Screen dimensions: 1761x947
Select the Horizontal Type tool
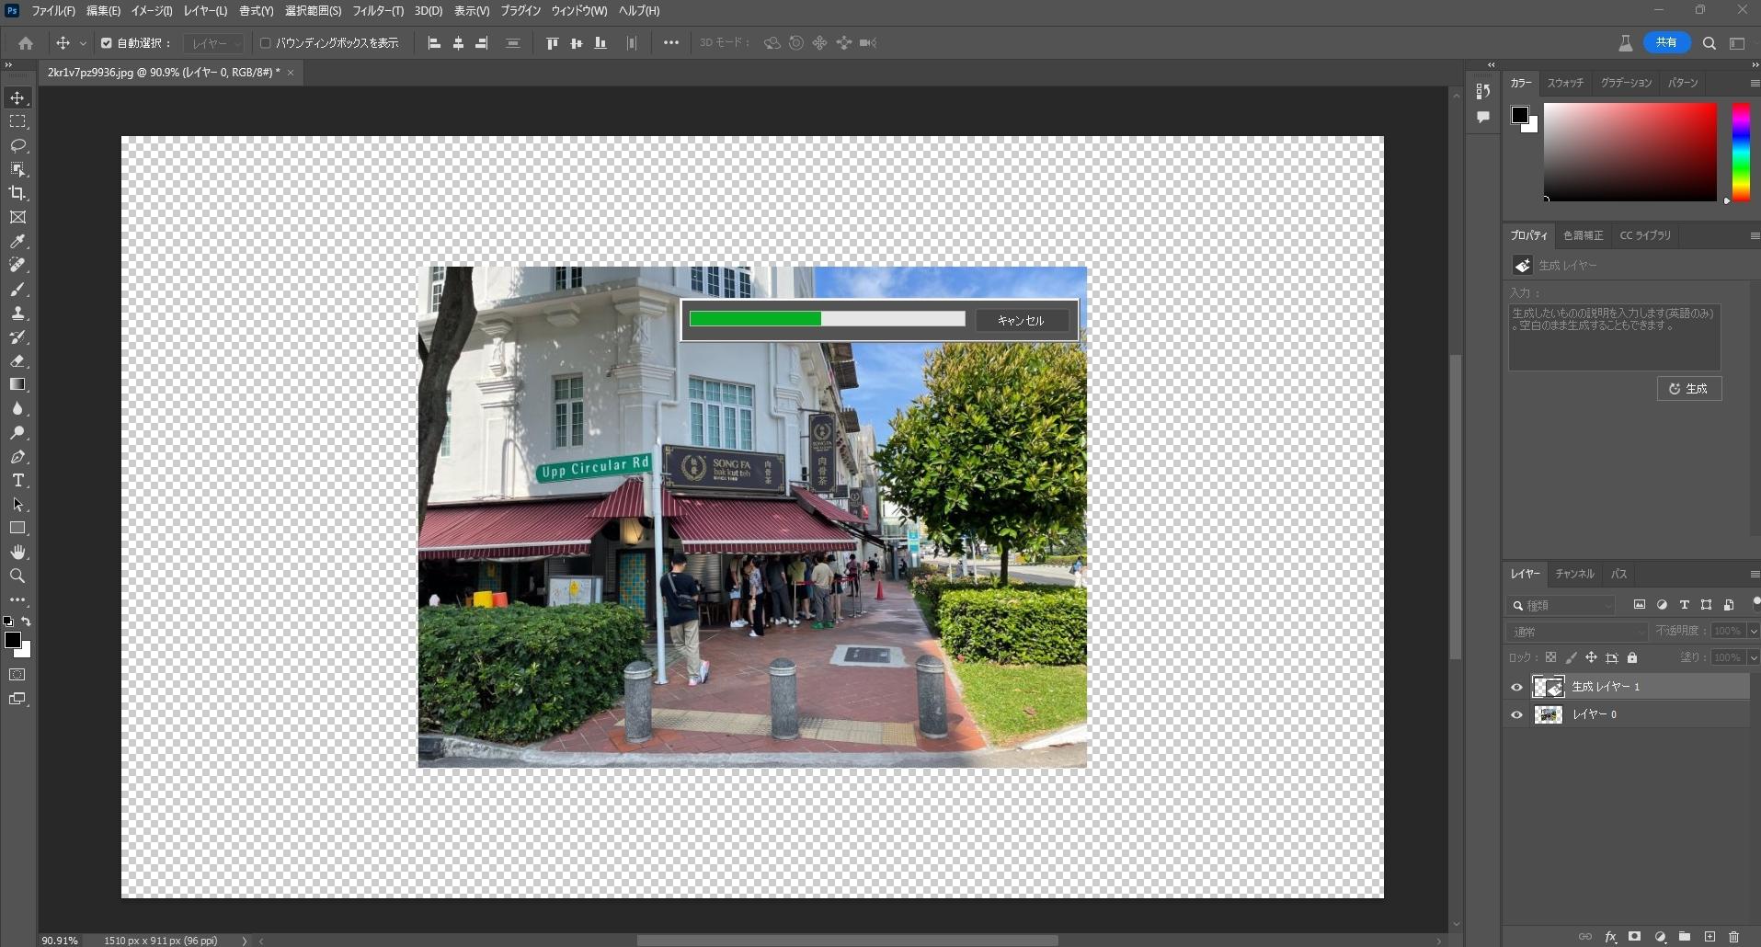click(x=17, y=481)
